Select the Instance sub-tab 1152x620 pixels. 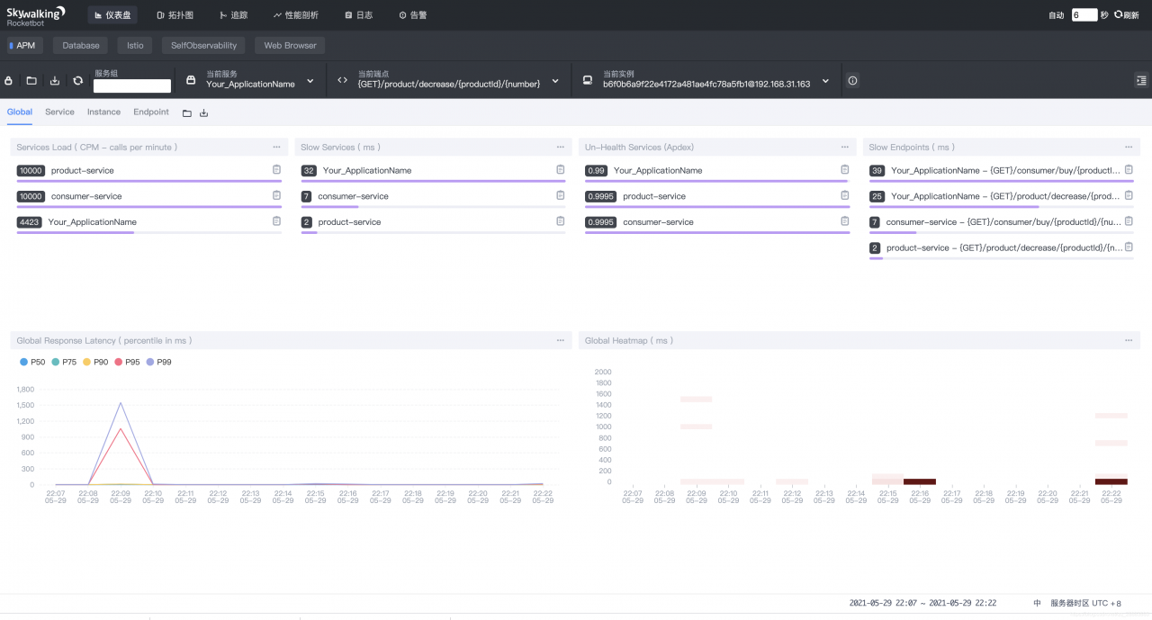coord(103,112)
